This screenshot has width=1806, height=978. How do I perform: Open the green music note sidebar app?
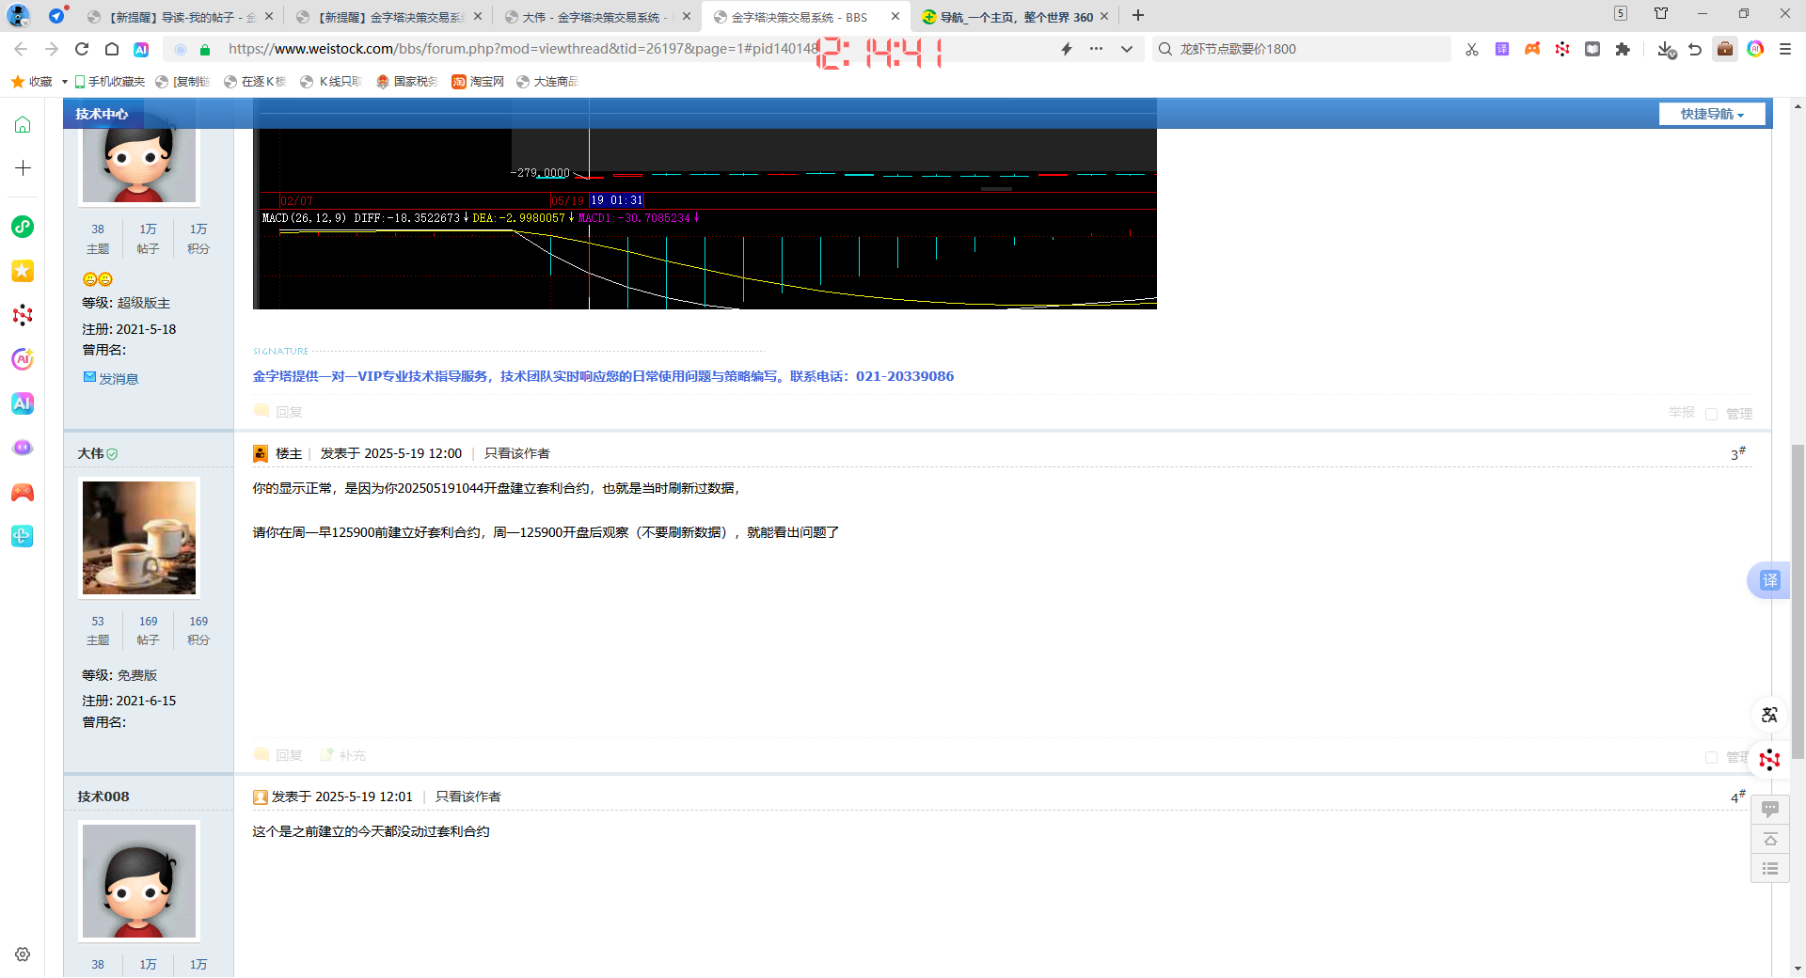point(23,227)
